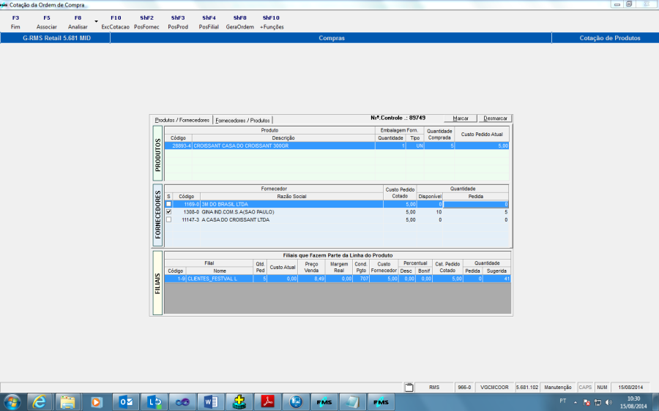This screenshot has width=659, height=411.
Task: Switch to Produtos / Fornecedores tab
Action: pos(182,120)
